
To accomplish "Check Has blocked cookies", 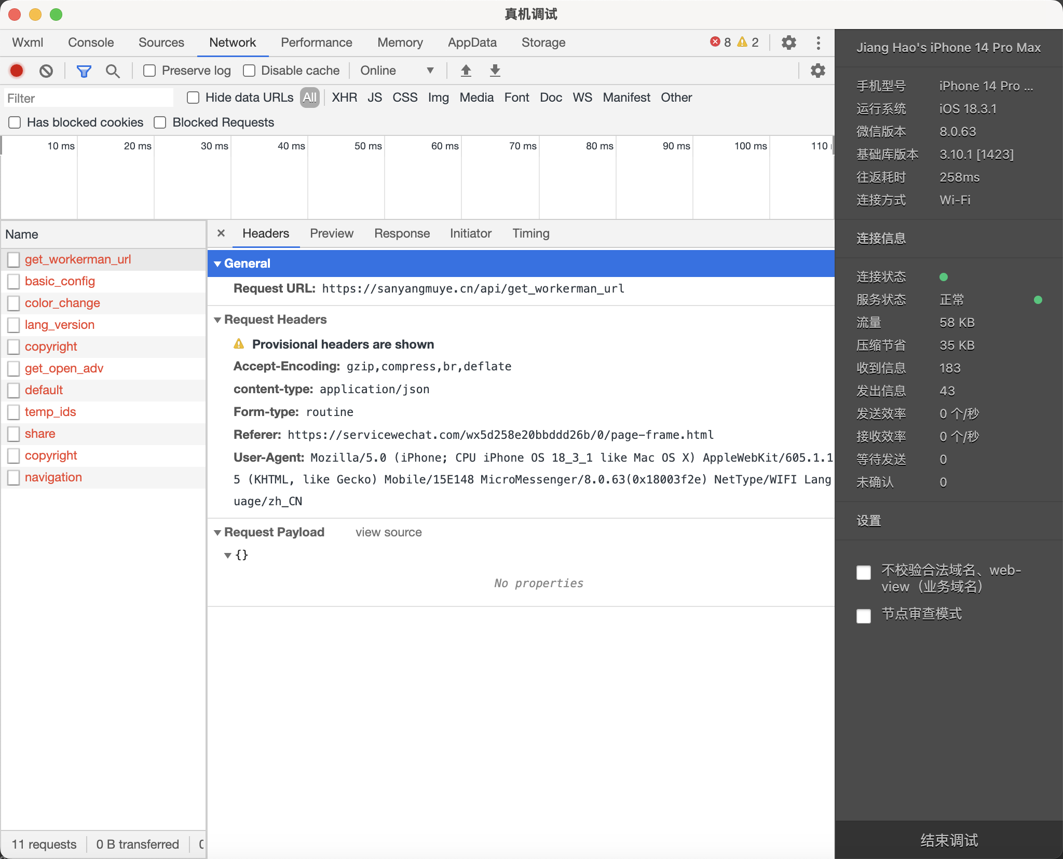I will coord(15,122).
